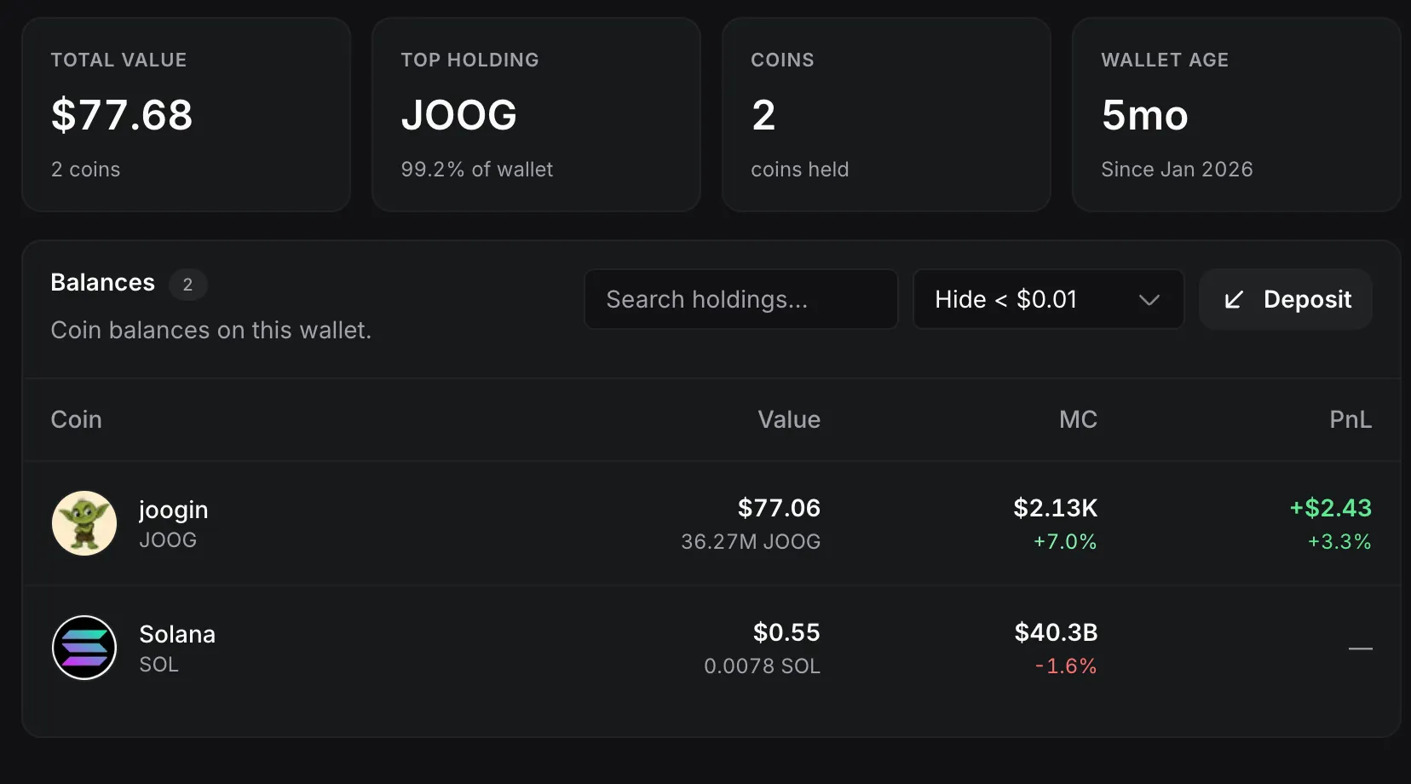Viewport: 1411px width, 784px height.
Task: Sort by the PnL column header
Action: [1351, 419]
